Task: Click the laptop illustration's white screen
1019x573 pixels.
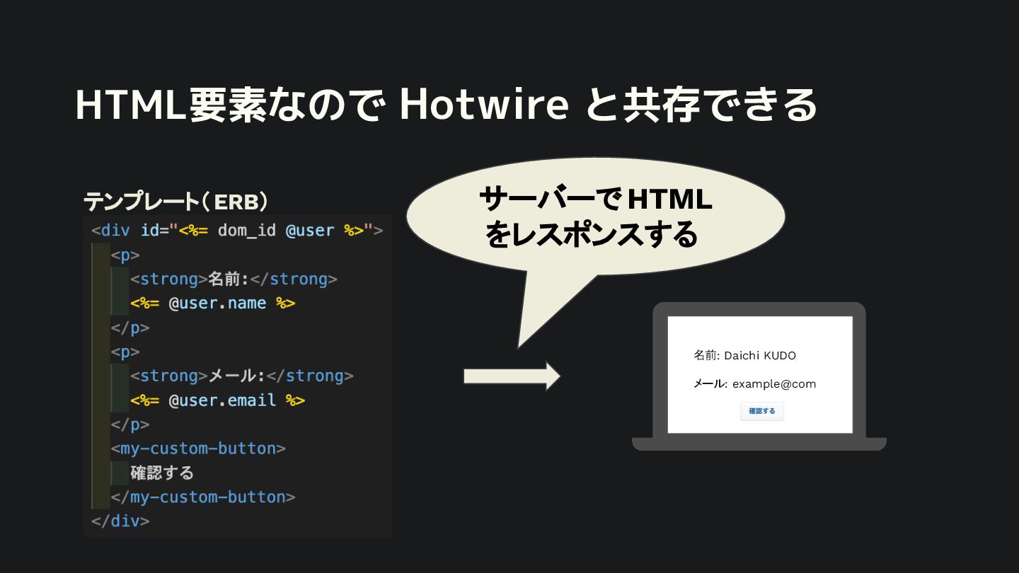Action: pos(760,374)
